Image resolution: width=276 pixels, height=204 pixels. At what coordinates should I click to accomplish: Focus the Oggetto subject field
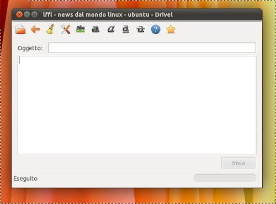(x=152, y=48)
